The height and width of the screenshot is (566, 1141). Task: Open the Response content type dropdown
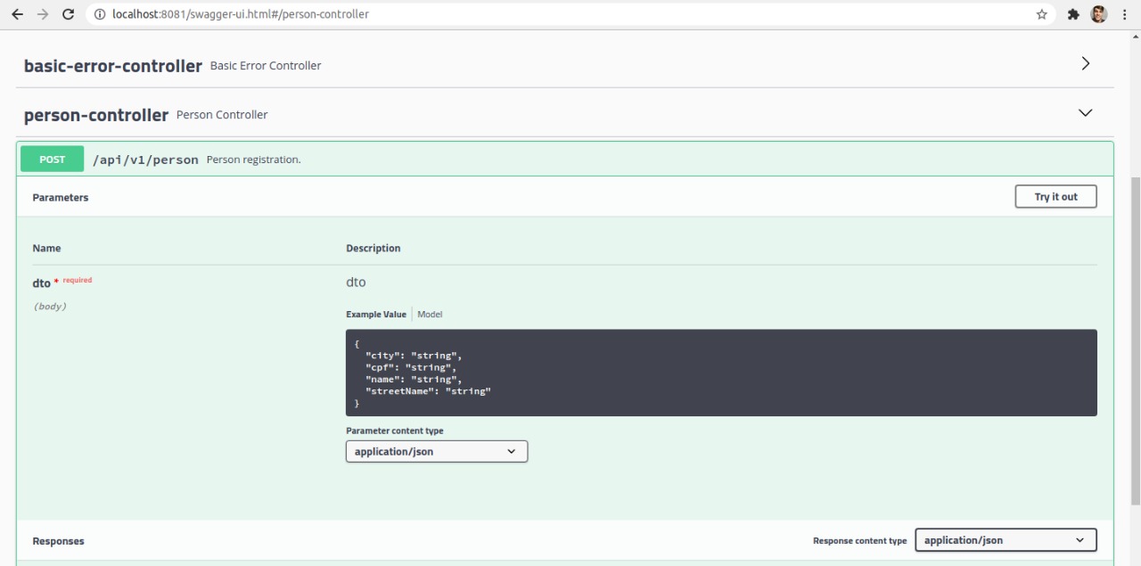pos(1006,540)
